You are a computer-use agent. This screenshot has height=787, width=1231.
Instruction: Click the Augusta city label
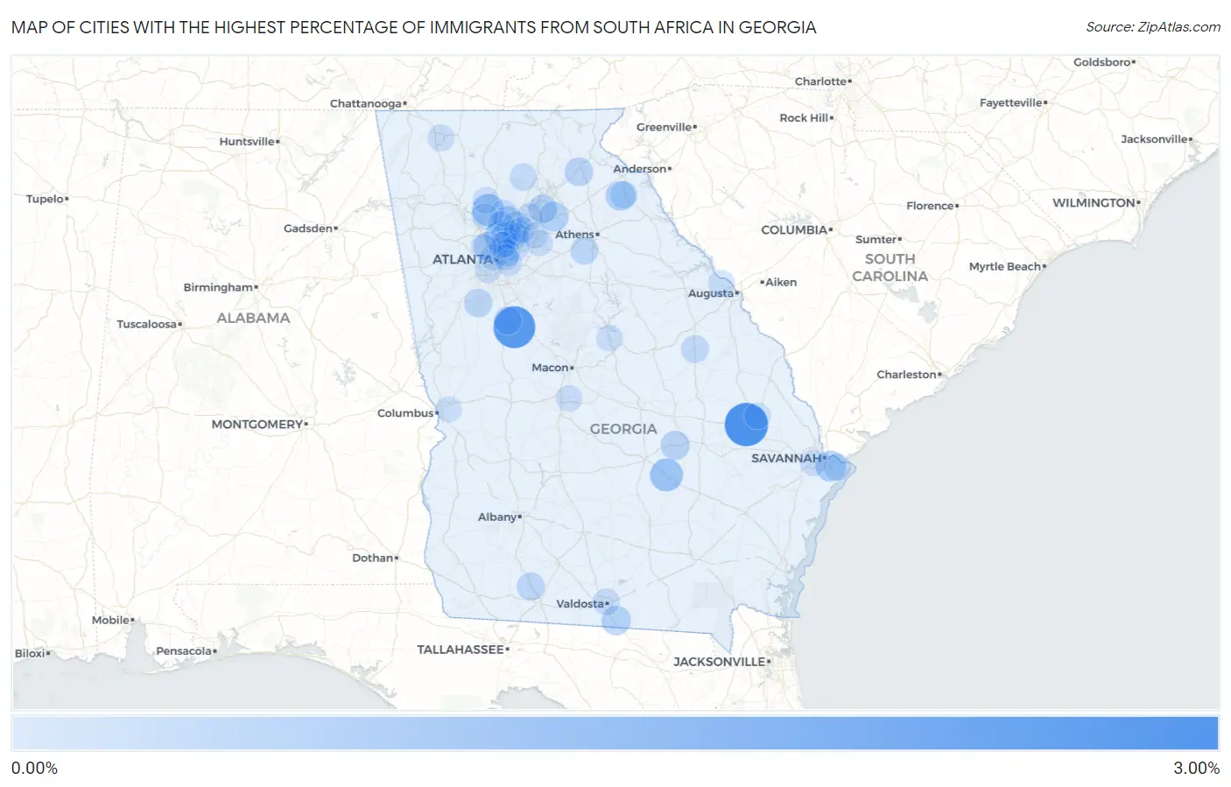[x=711, y=293]
